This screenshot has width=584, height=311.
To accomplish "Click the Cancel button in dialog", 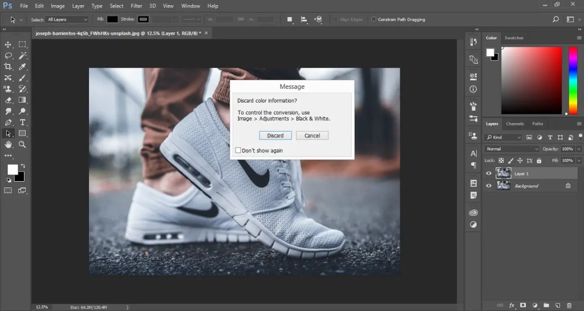I will [x=312, y=136].
